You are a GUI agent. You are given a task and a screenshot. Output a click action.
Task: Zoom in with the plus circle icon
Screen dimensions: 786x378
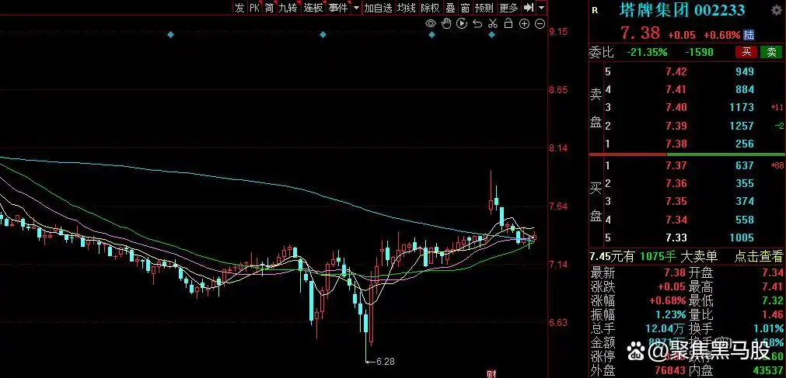coord(524,23)
